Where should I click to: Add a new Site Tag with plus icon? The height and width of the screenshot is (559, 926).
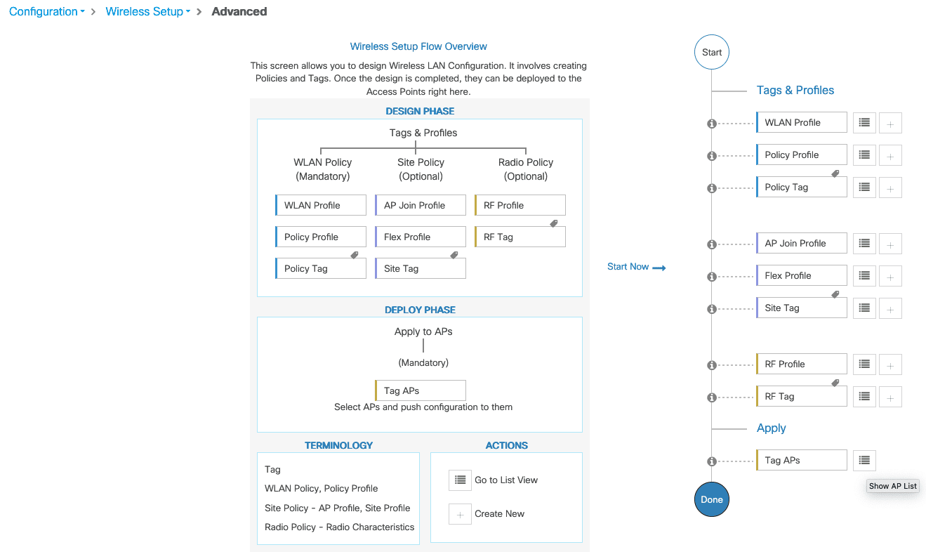click(890, 308)
